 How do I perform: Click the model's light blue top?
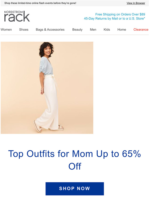[46, 66]
